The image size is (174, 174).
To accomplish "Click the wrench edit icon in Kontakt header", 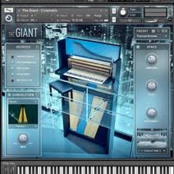I will pos(9,10).
